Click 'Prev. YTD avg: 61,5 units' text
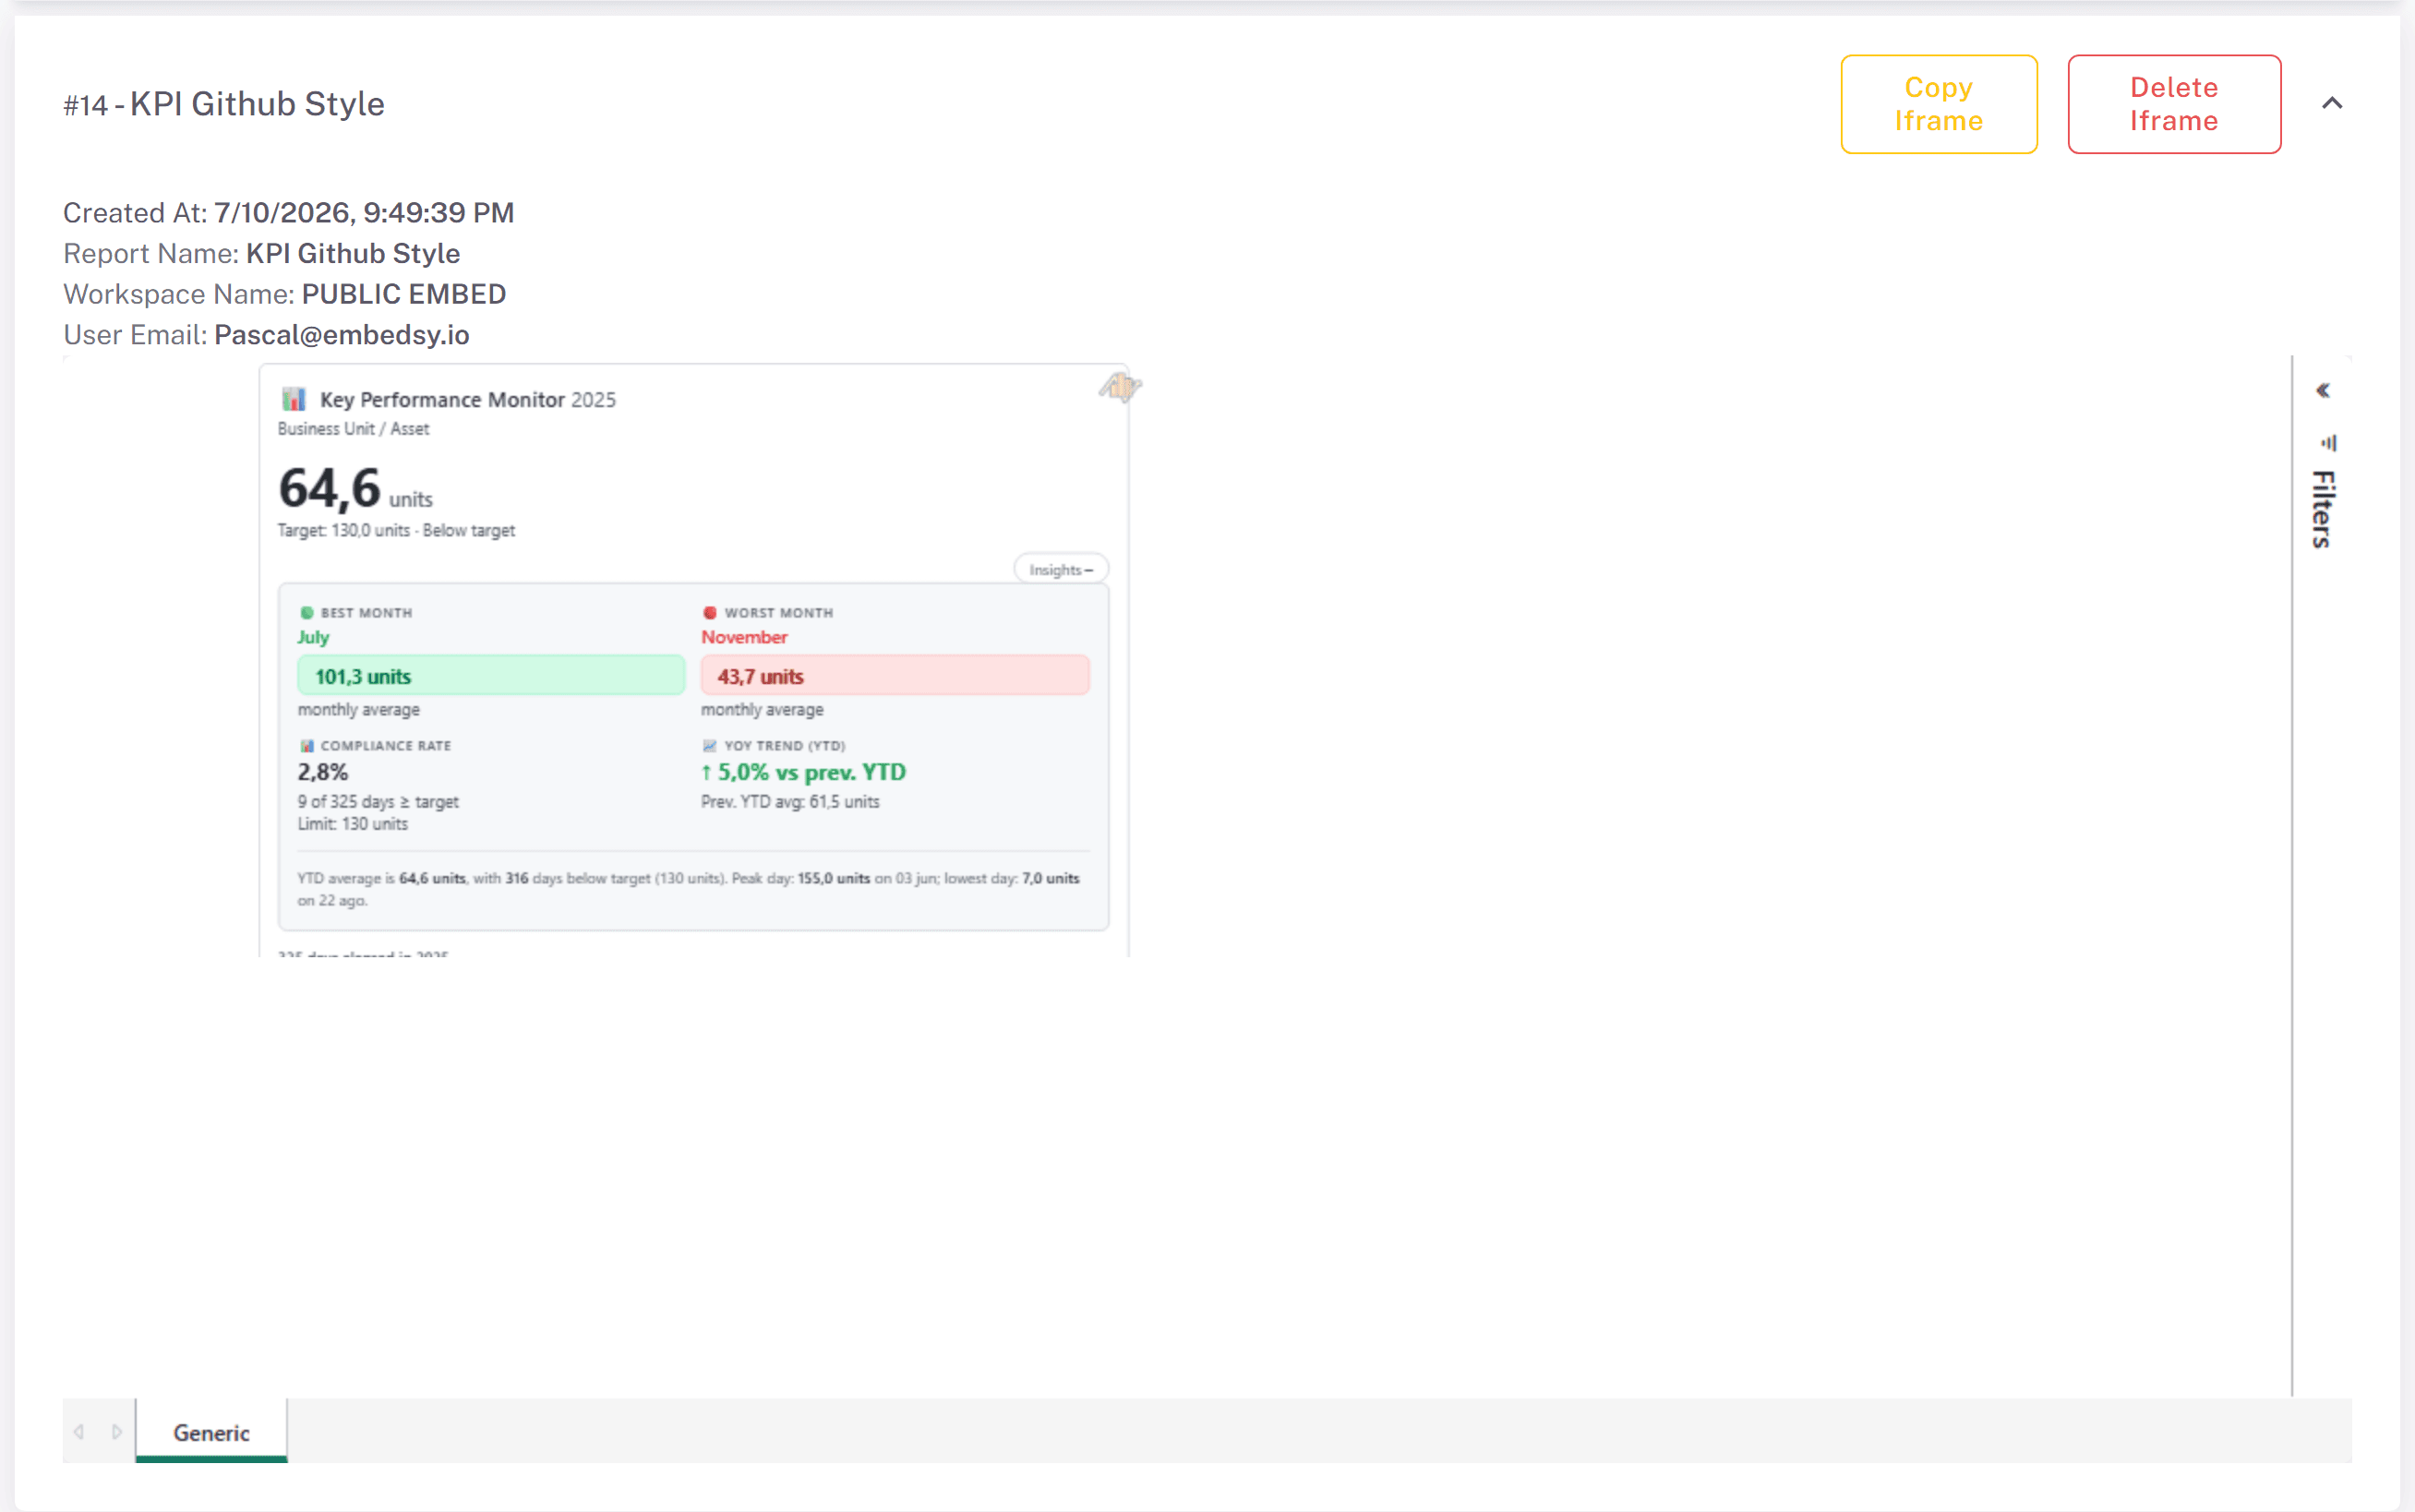The height and width of the screenshot is (1512, 2415). 790,802
